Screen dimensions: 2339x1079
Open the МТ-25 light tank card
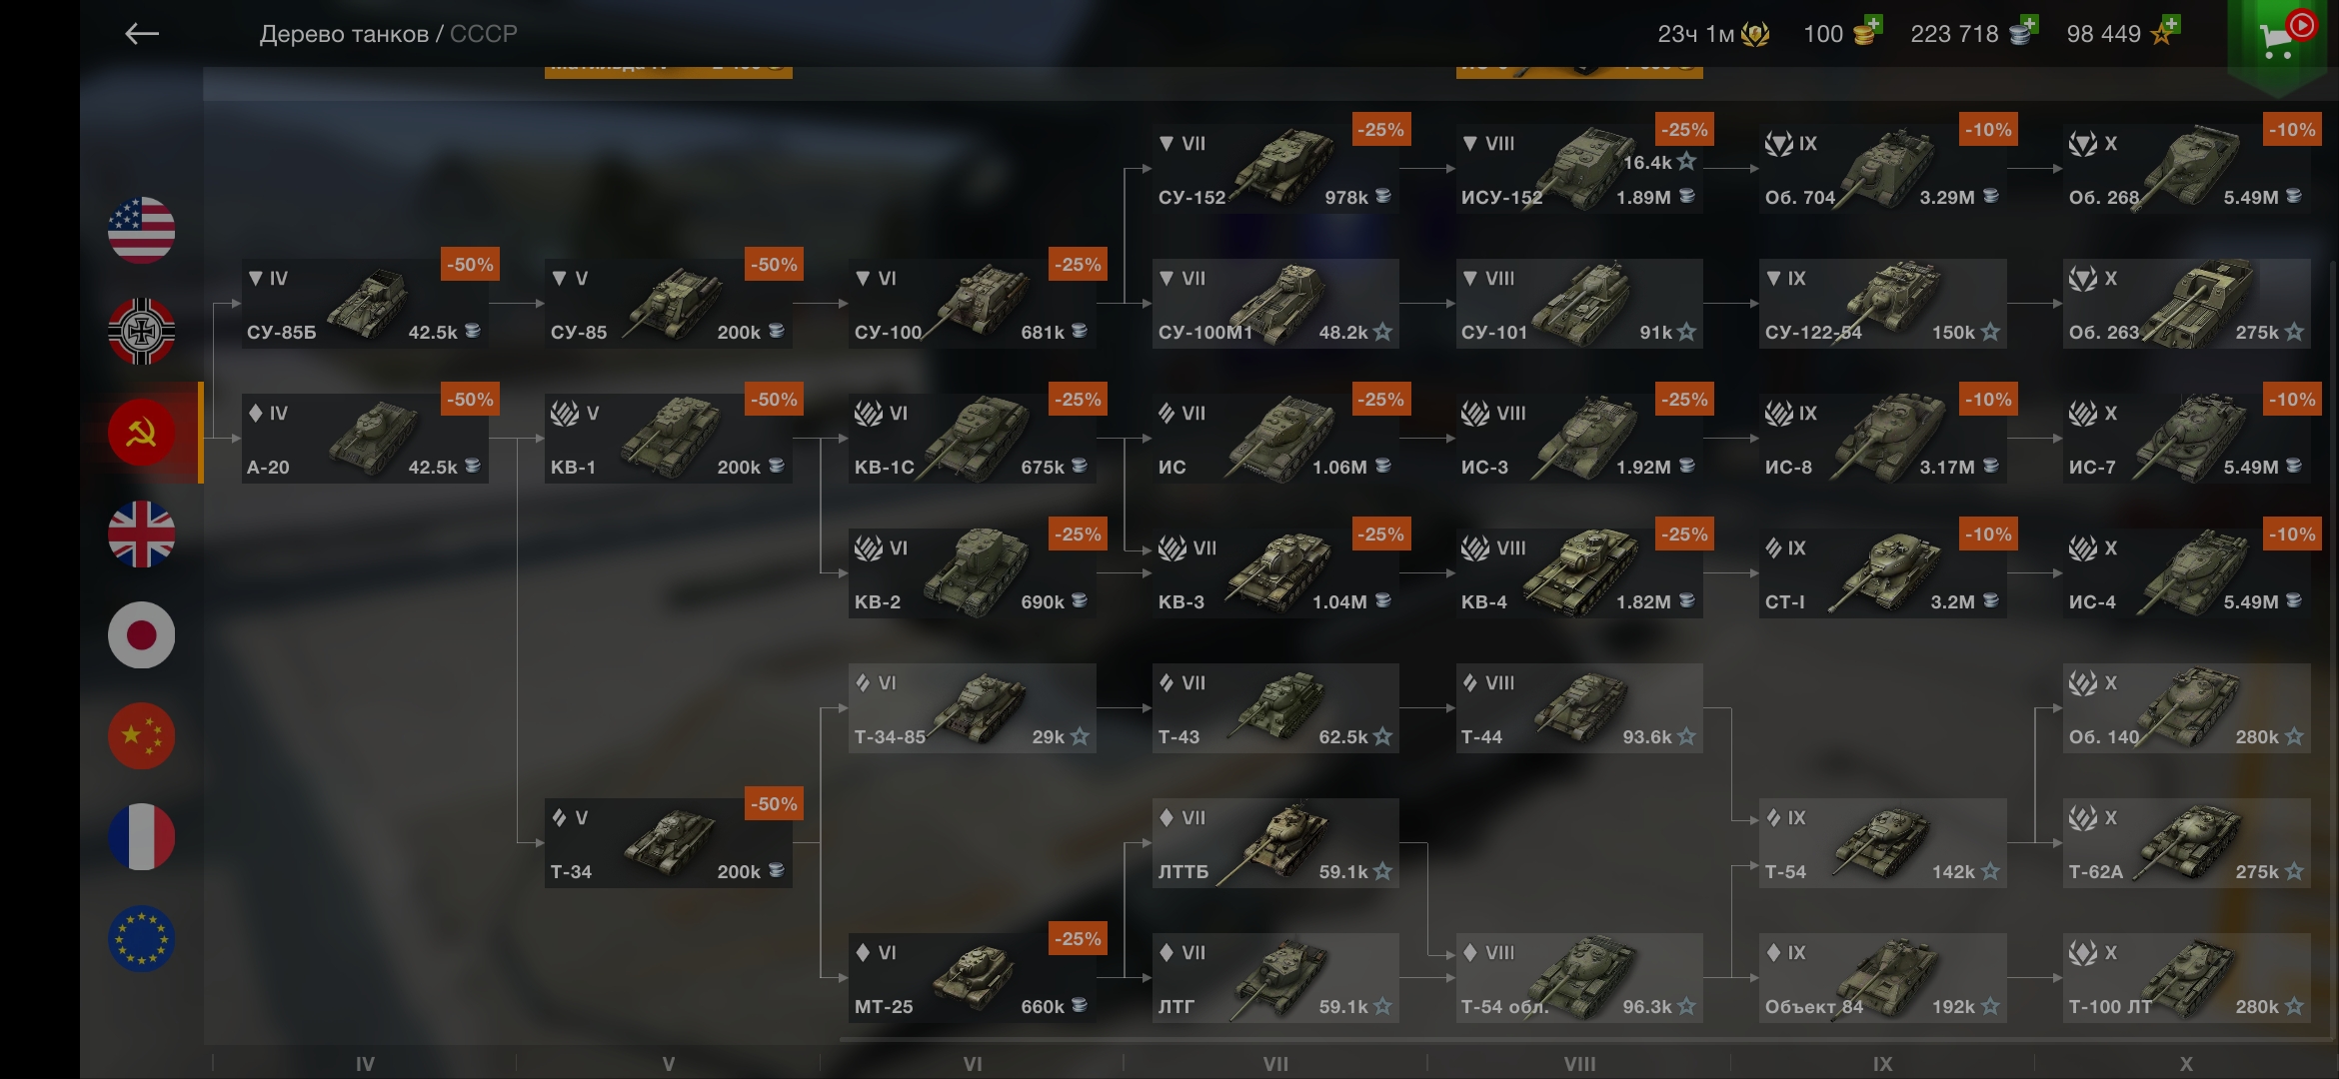[973, 978]
